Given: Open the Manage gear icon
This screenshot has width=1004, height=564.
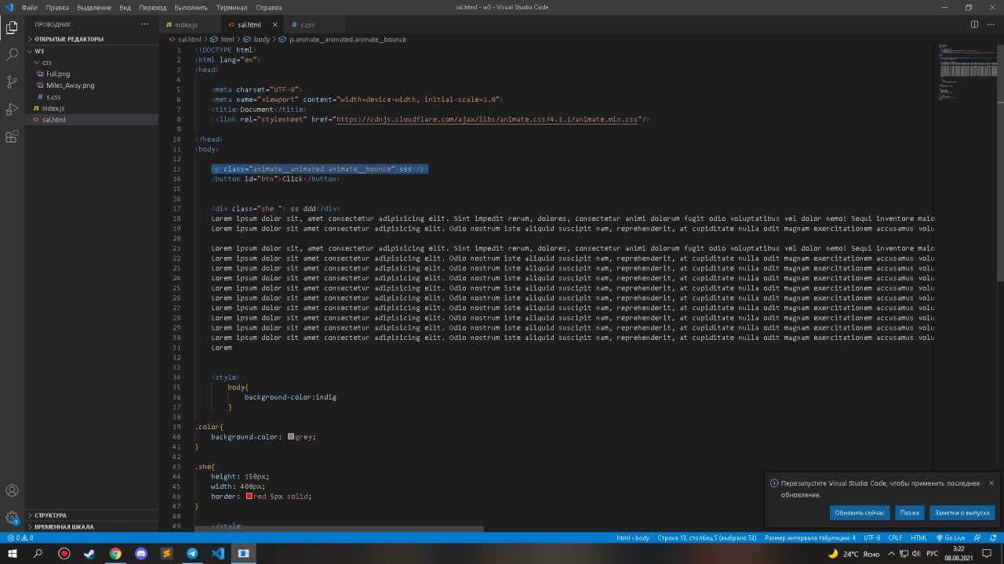Looking at the screenshot, I should 12,518.
